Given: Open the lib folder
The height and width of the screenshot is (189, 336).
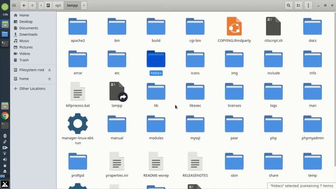Looking at the screenshot, I should coord(156,92).
